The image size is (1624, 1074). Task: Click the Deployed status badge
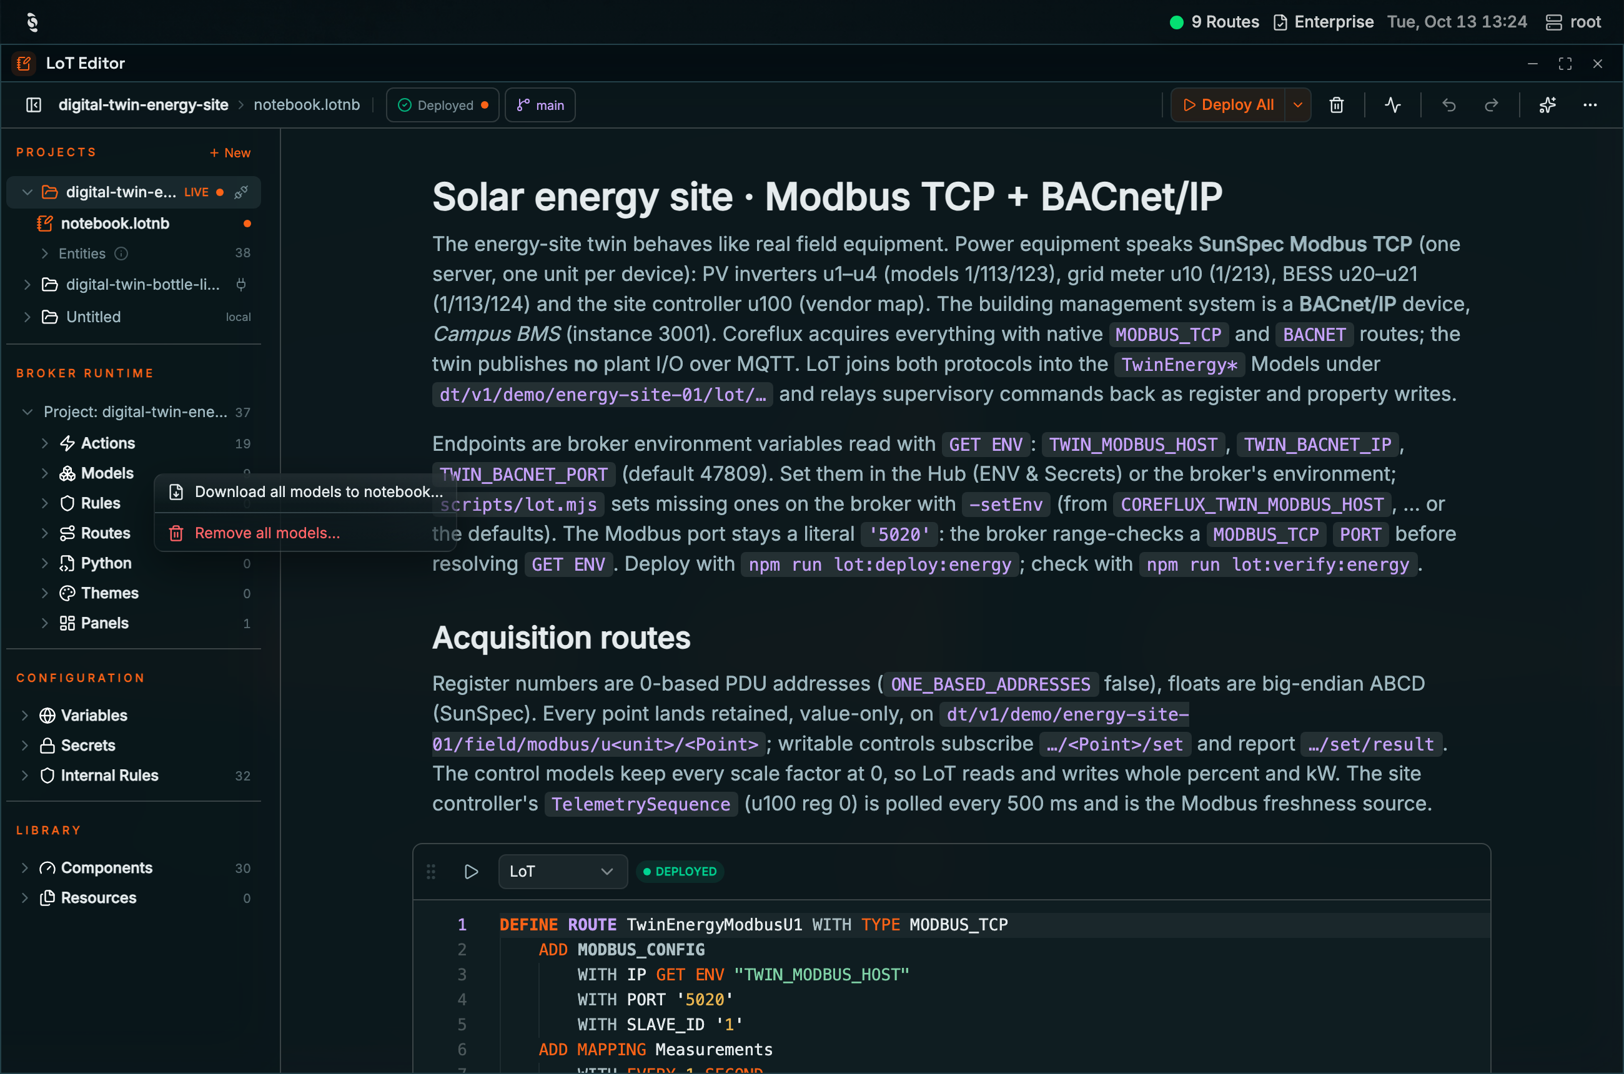tap(443, 105)
